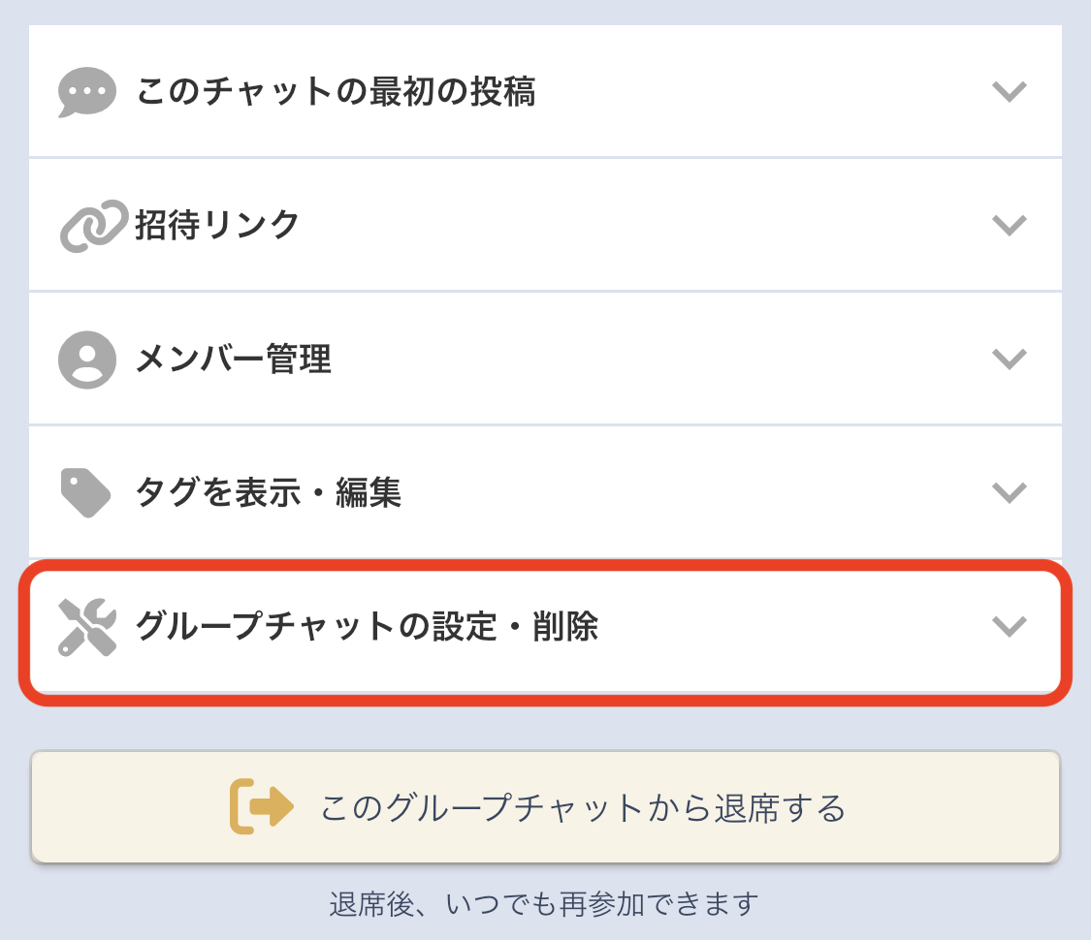Screen dimensions: 1091x940
Task: Click the person icon for メンバー管理
Action: click(x=87, y=360)
